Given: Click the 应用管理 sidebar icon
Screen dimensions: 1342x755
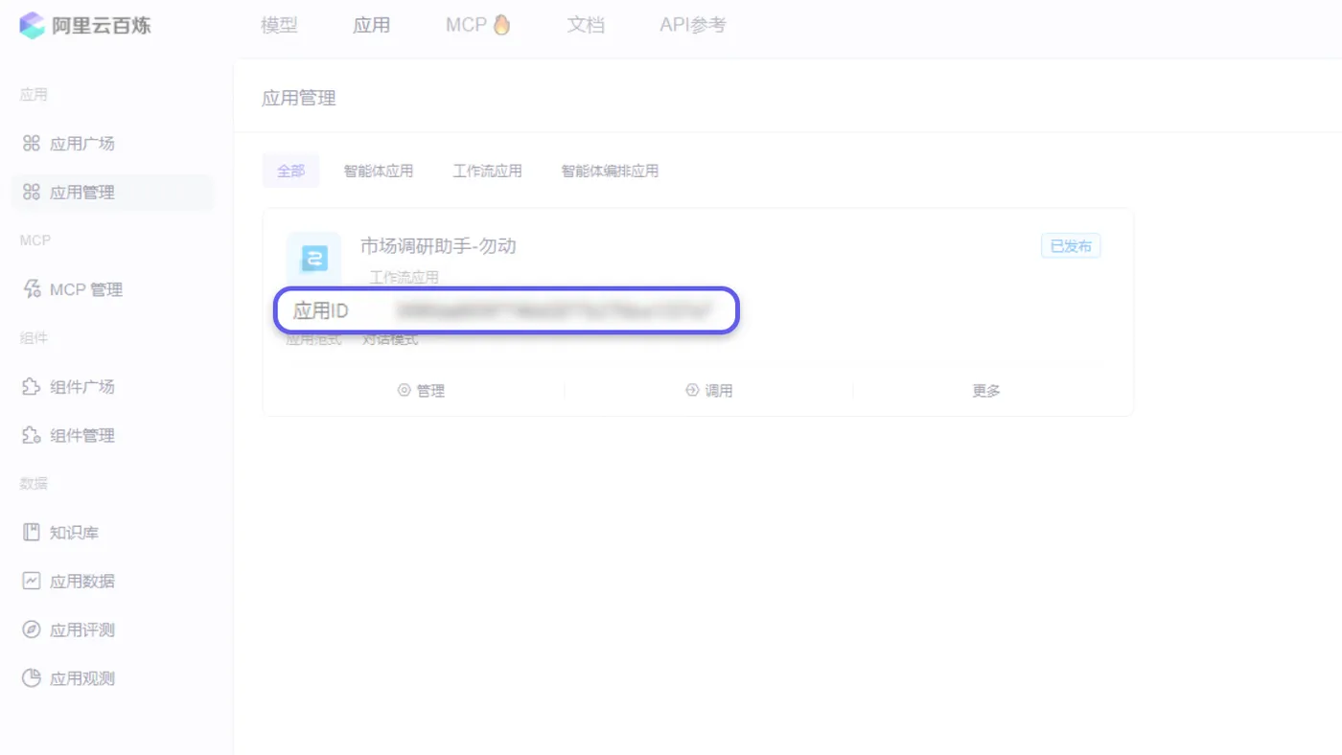Looking at the screenshot, I should (32, 193).
